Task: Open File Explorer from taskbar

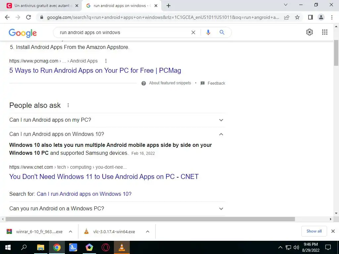Action: click(40, 247)
